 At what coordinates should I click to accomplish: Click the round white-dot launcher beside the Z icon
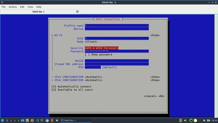pos(57,120)
